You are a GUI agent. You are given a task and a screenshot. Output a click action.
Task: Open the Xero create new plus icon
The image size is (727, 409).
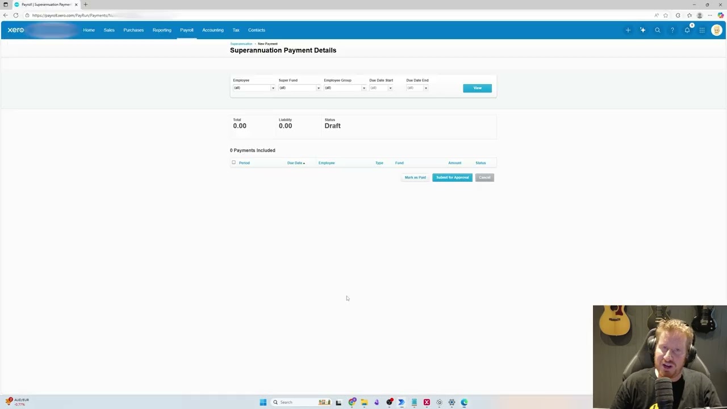[628, 30]
